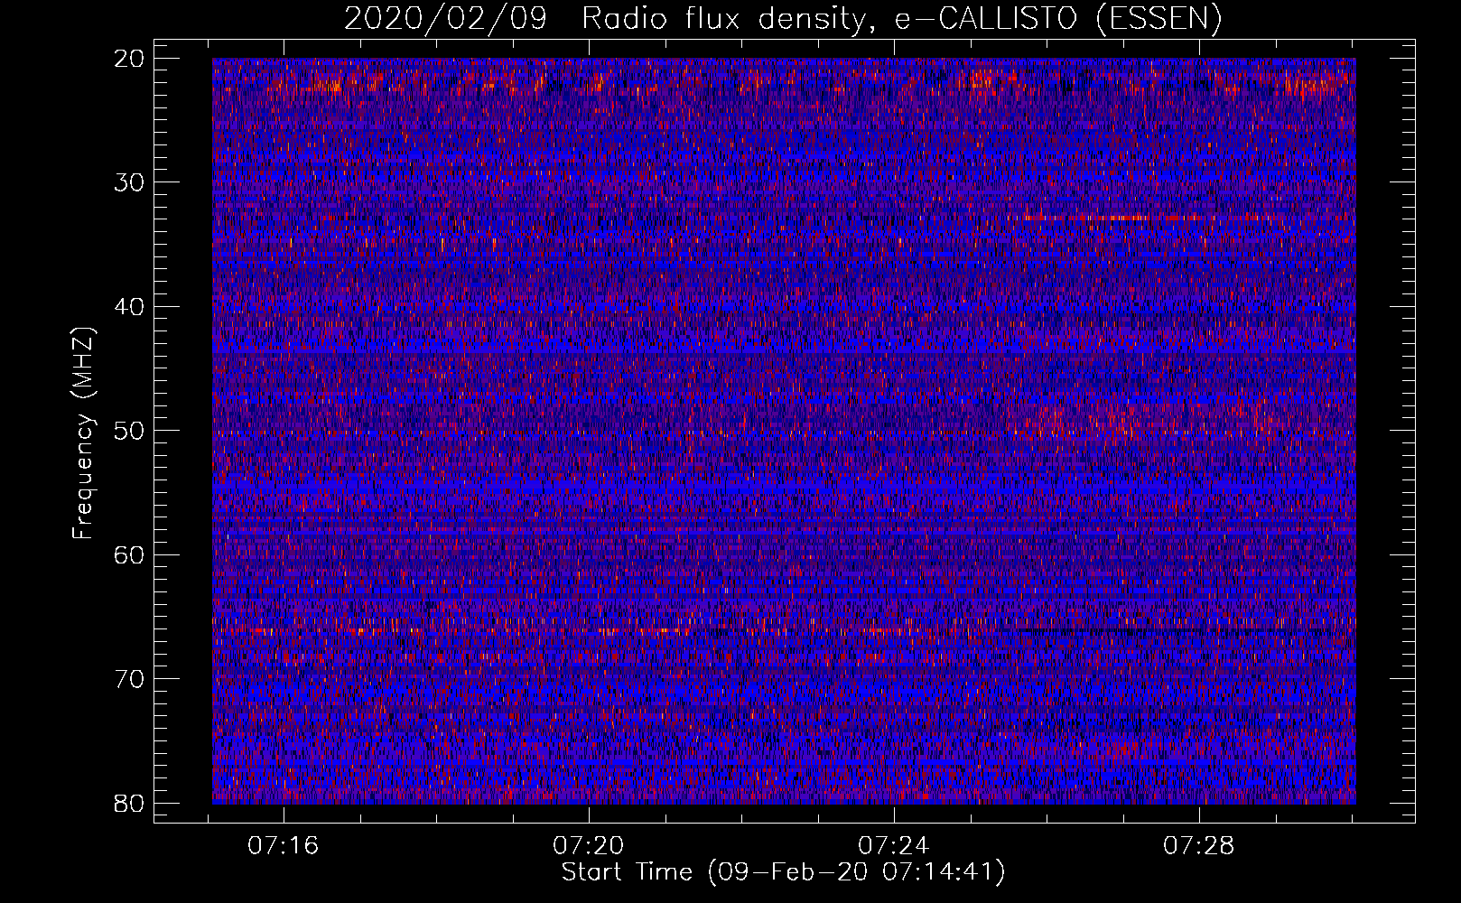Click the 'Frequency (MHZ)' axis label

click(84, 433)
